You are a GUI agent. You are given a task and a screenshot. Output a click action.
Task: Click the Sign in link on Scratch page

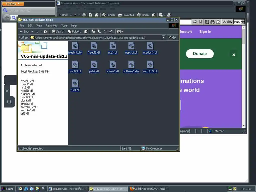[205, 31]
